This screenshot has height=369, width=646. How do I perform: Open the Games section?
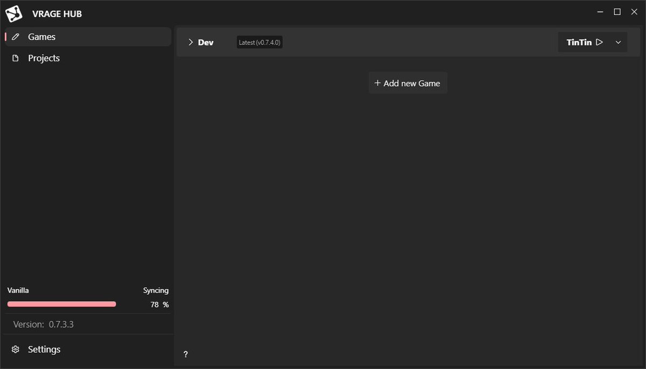[x=87, y=37]
